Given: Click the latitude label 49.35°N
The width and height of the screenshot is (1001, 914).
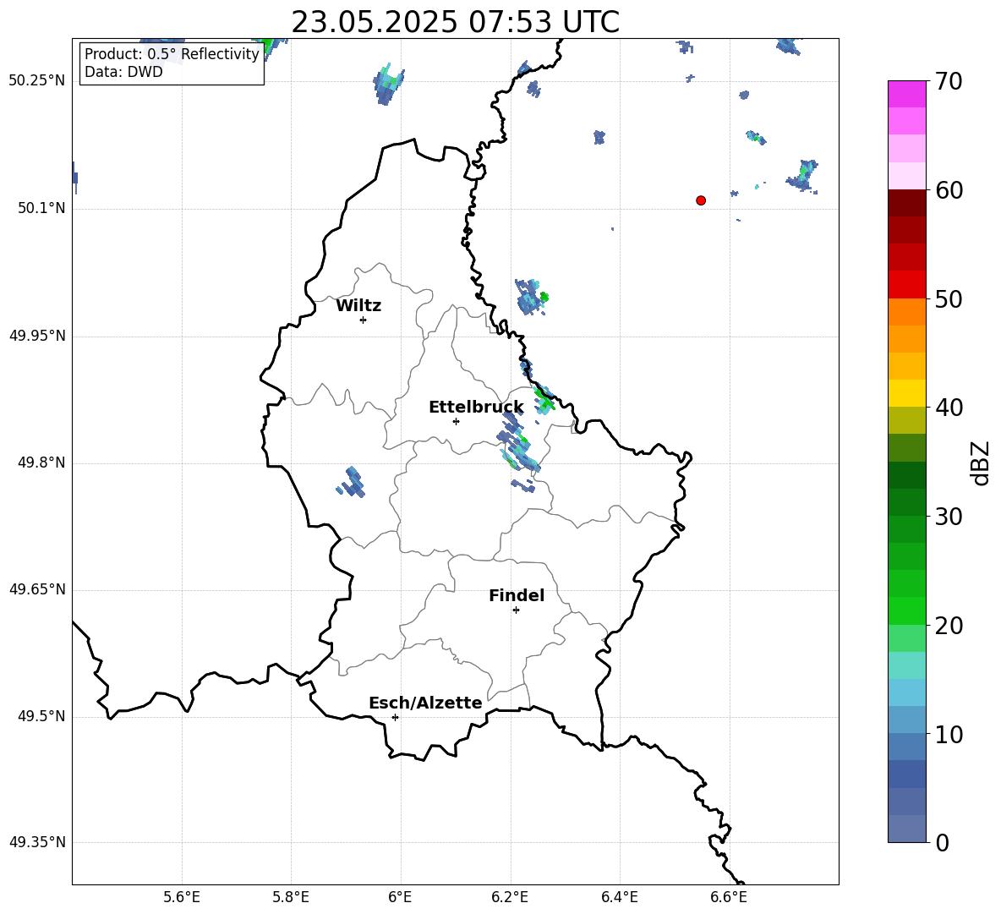Looking at the screenshot, I should [37, 842].
